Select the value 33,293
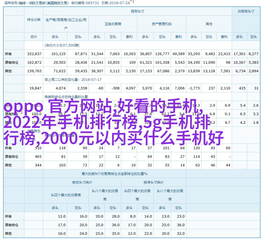Image resolution: width=263 pixels, height=240 pixels. [x=194, y=54]
